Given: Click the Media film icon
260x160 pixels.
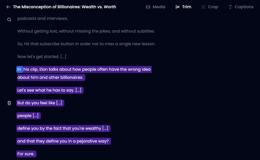Looking at the screenshot, I should [148, 7].
